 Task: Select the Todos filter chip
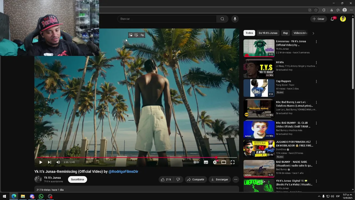(249, 33)
